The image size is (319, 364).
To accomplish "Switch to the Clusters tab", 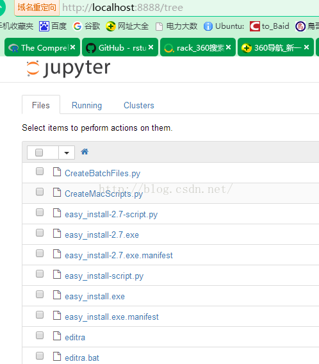I will pos(139,105).
